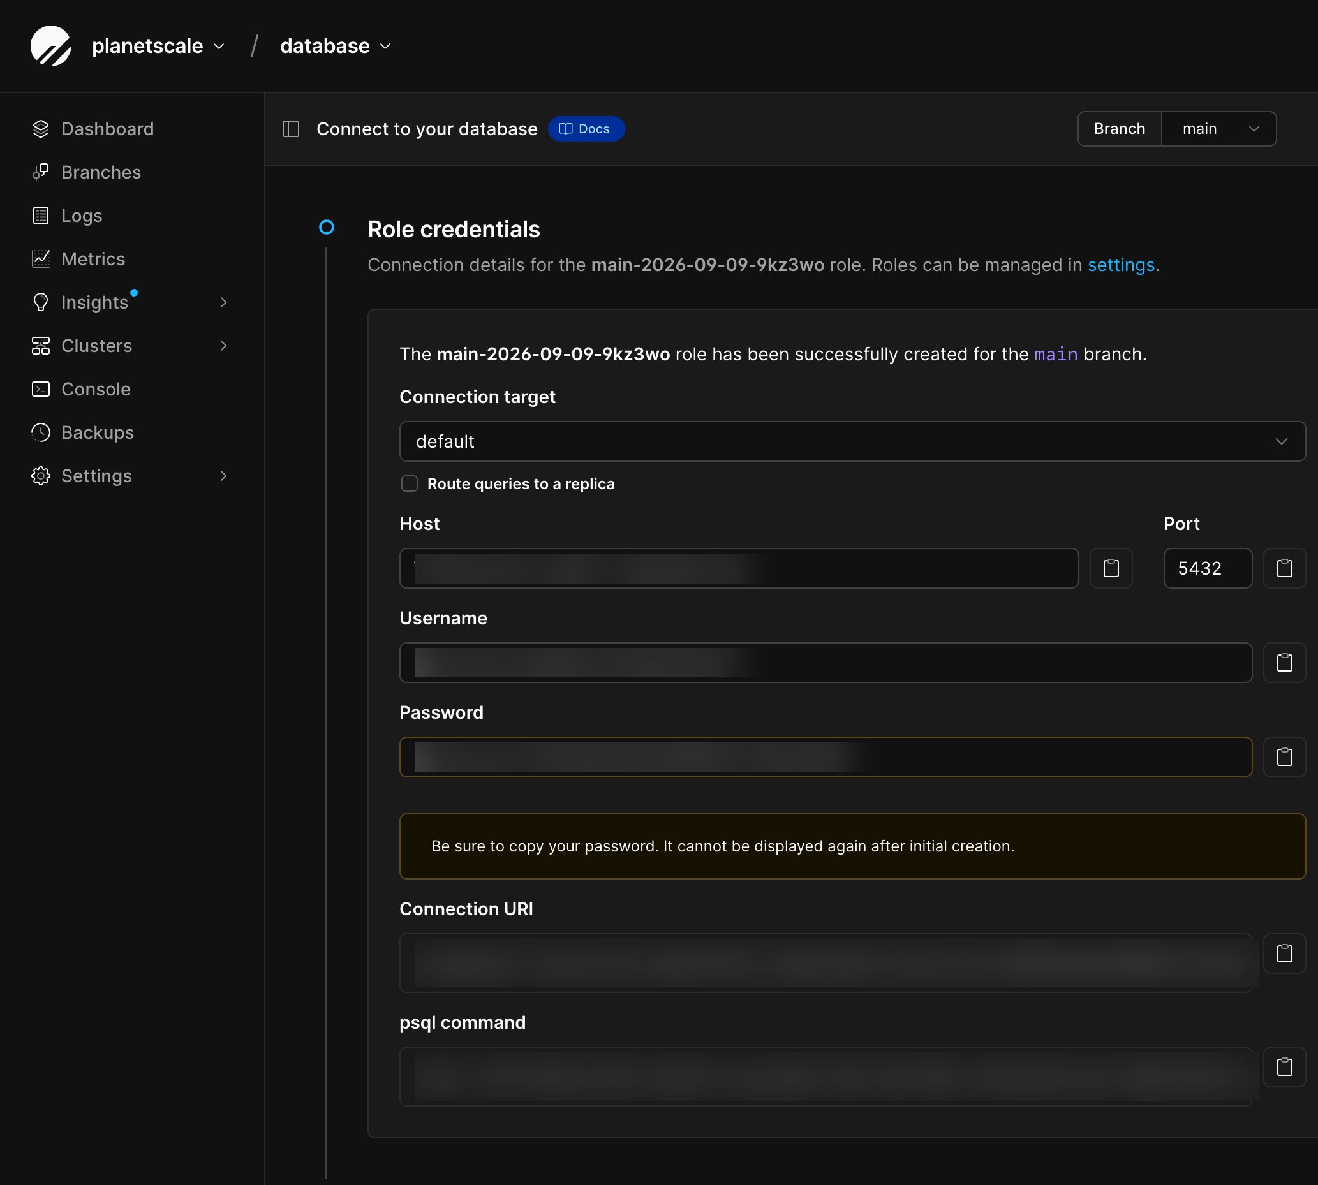Click the Port 5432 field
Viewport: 1318px width, 1185px height.
(x=1207, y=568)
